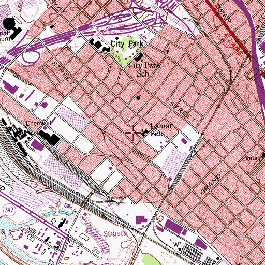
Task: Click the GRAND street label
Action: pos(211,184)
